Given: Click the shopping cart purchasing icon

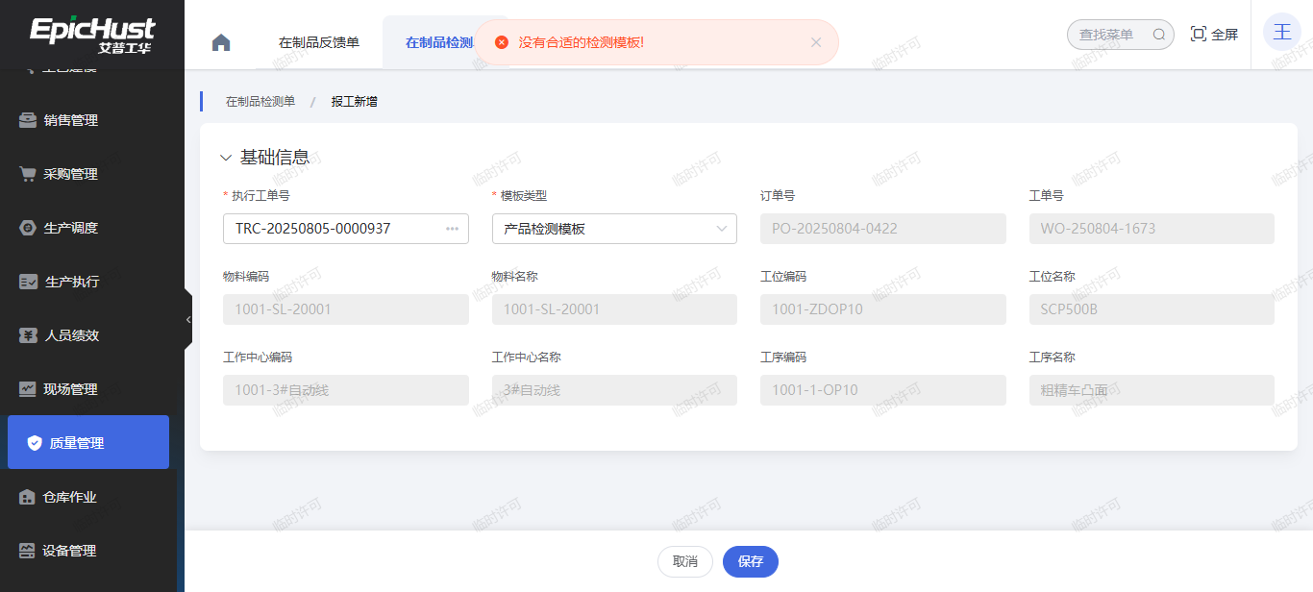Looking at the screenshot, I should pyautogui.click(x=28, y=174).
